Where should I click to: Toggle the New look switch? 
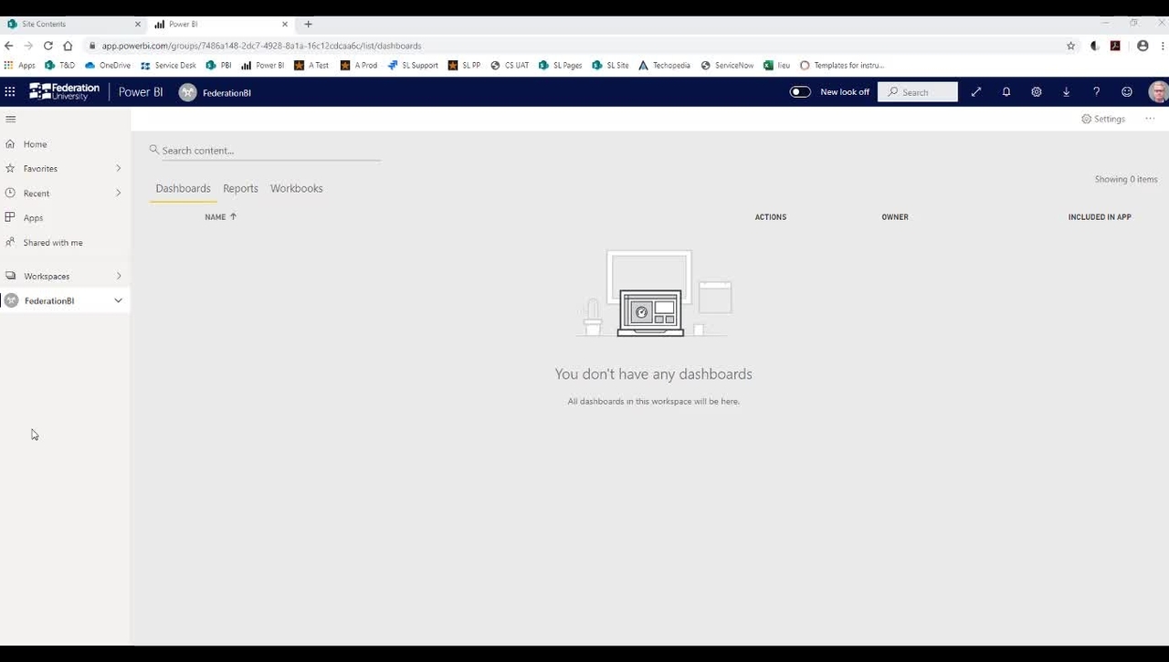(x=800, y=92)
